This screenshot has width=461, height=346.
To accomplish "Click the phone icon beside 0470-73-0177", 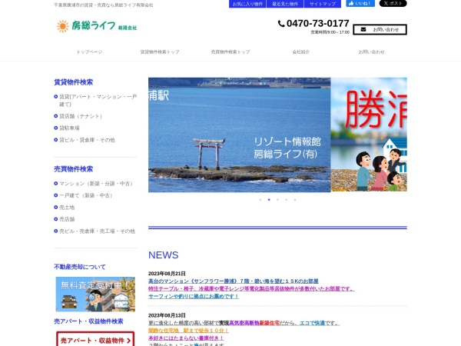I will click(x=281, y=24).
